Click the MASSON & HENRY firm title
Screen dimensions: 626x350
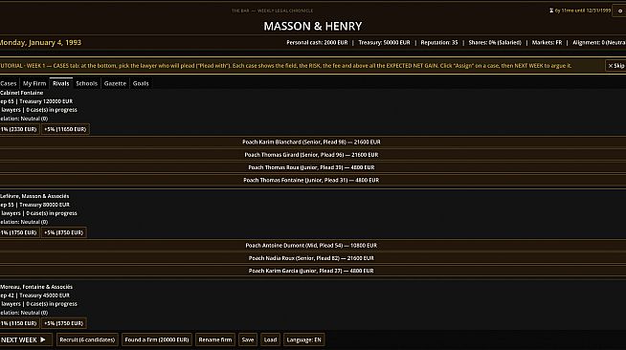(313, 27)
